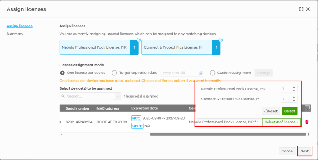Click MAC address BC:CF:4F:E3:7C:99
This screenshot has width=318, height=160.
[x=112, y=122]
